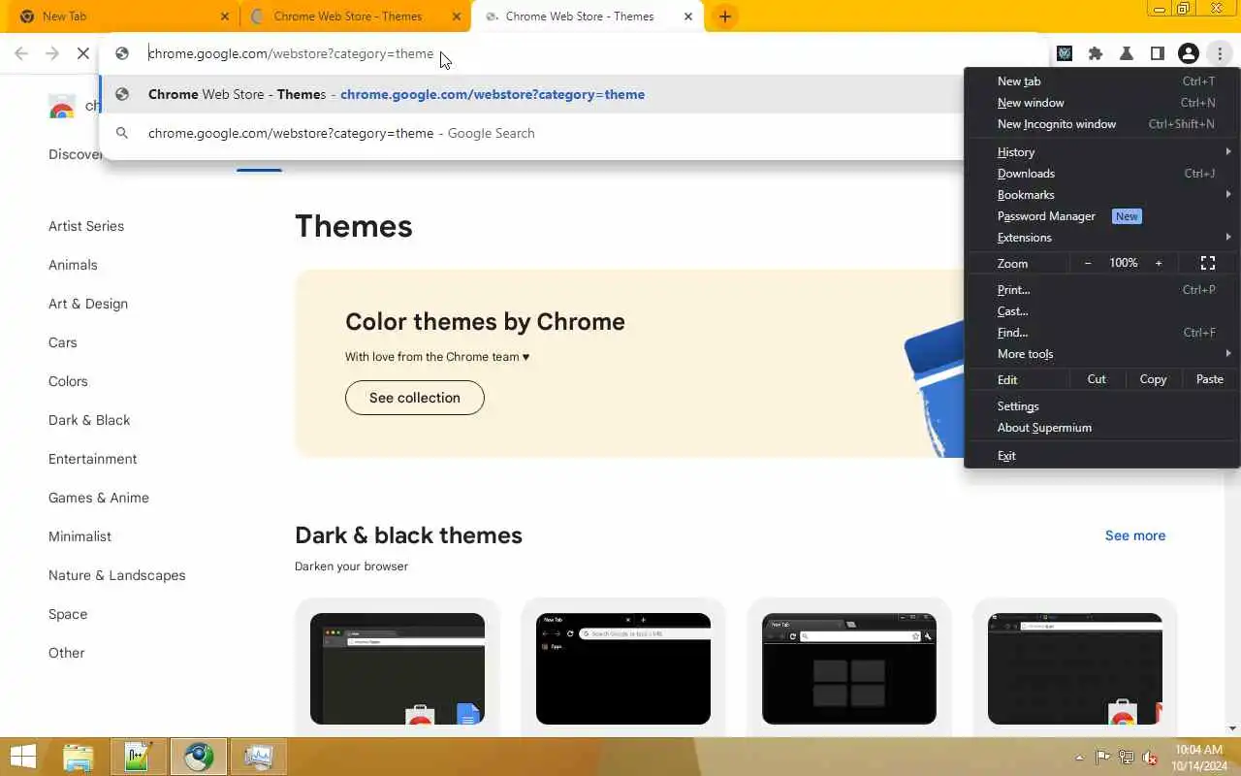Open second dark theme thumbnail with New Tab
Image resolution: width=1241 pixels, height=776 pixels.
623,668
